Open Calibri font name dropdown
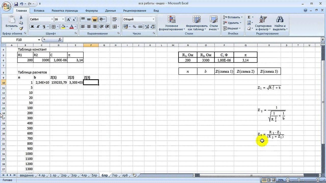Image resolution: width=326 pixels, height=183 pixels. (52, 19)
